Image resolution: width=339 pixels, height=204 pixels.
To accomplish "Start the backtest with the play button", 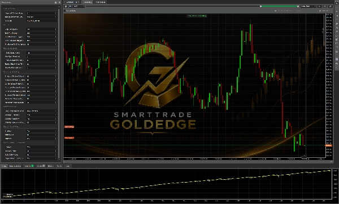I will (x=320, y=6).
